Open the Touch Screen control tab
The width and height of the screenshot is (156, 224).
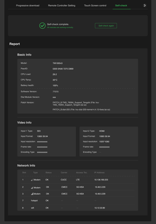95,6
